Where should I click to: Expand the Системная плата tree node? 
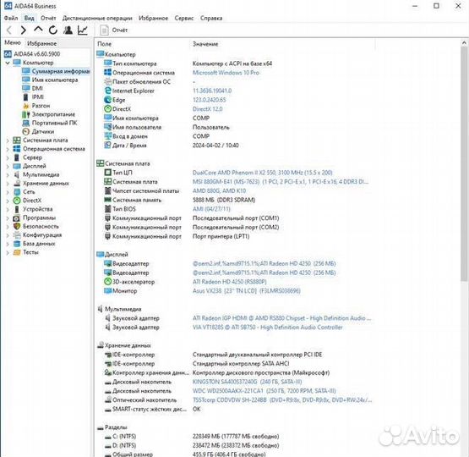point(8,140)
